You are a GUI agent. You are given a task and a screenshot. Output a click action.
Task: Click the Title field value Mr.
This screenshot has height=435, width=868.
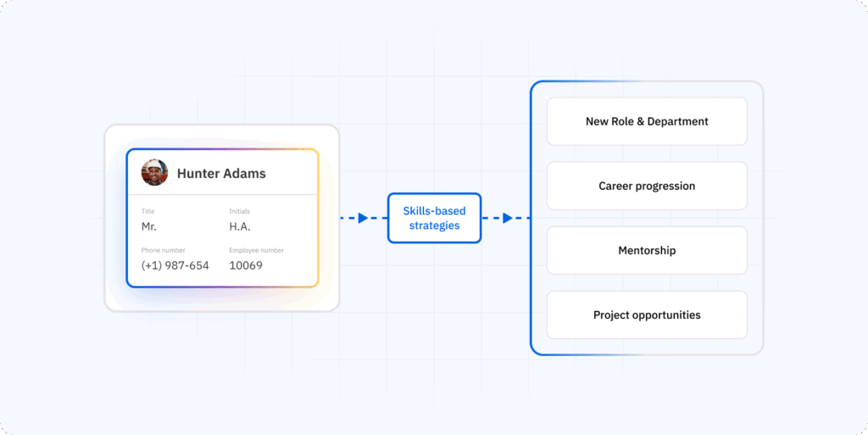point(149,226)
